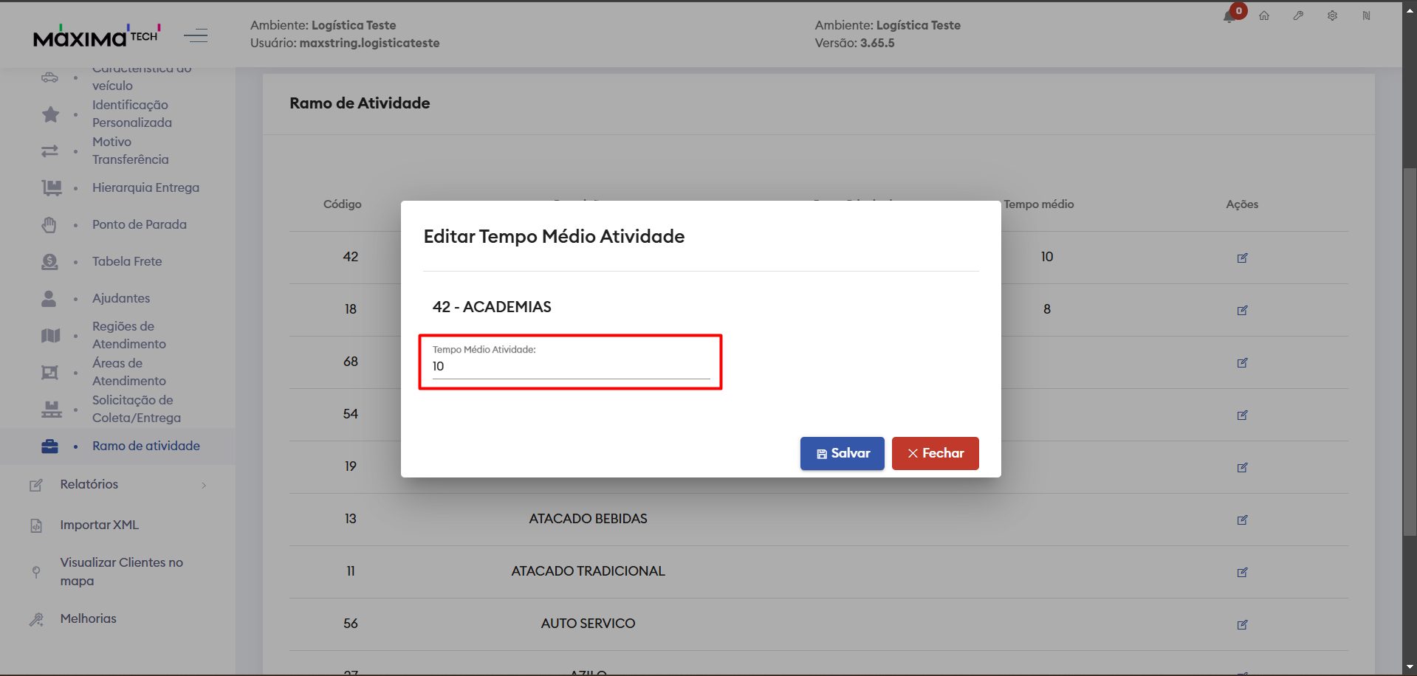Click code 68 in the table
The image size is (1417, 676).
[x=351, y=362]
